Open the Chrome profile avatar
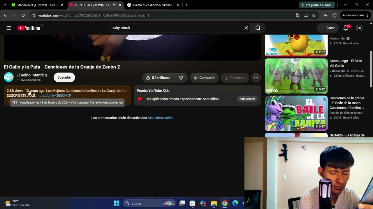The height and width of the screenshot is (209, 373). (x=335, y=15)
